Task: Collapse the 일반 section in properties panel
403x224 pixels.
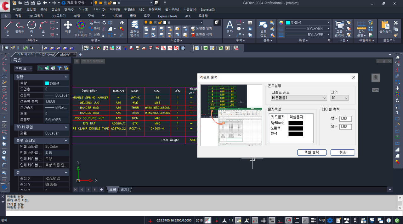Action: pos(66,77)
